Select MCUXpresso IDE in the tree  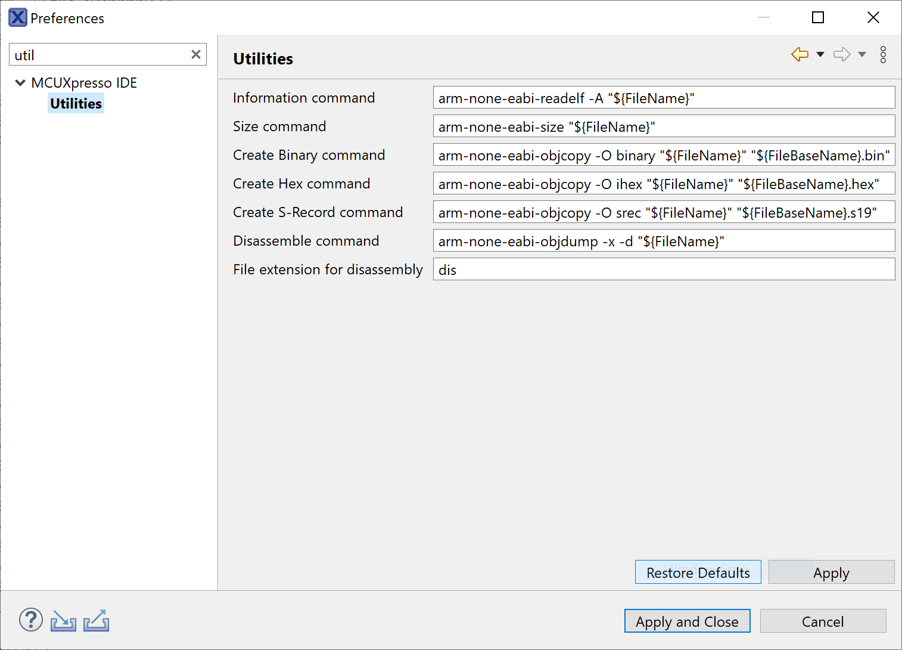point(84,83)
